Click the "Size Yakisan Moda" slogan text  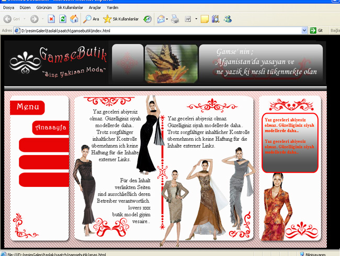75,72
